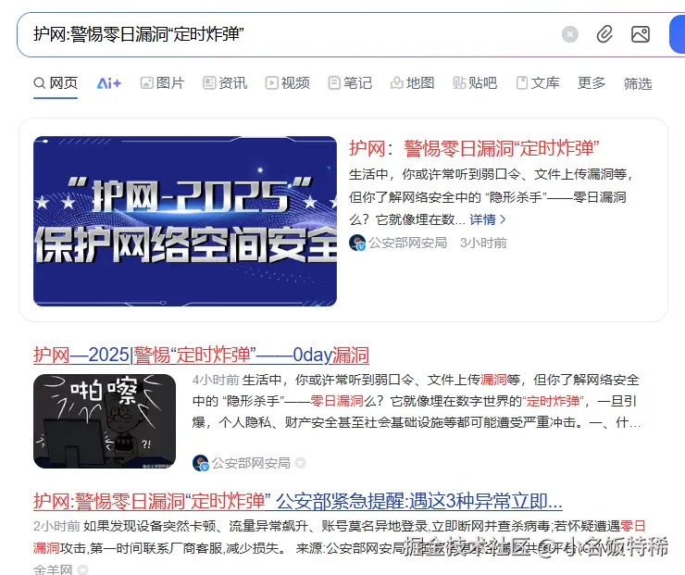Go to the 笔记 tab

(350, 82)
